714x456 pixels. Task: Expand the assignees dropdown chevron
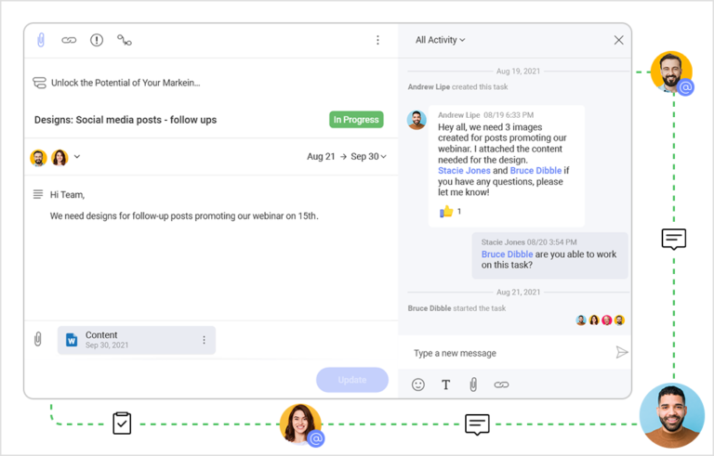click(x=77, y=157)
